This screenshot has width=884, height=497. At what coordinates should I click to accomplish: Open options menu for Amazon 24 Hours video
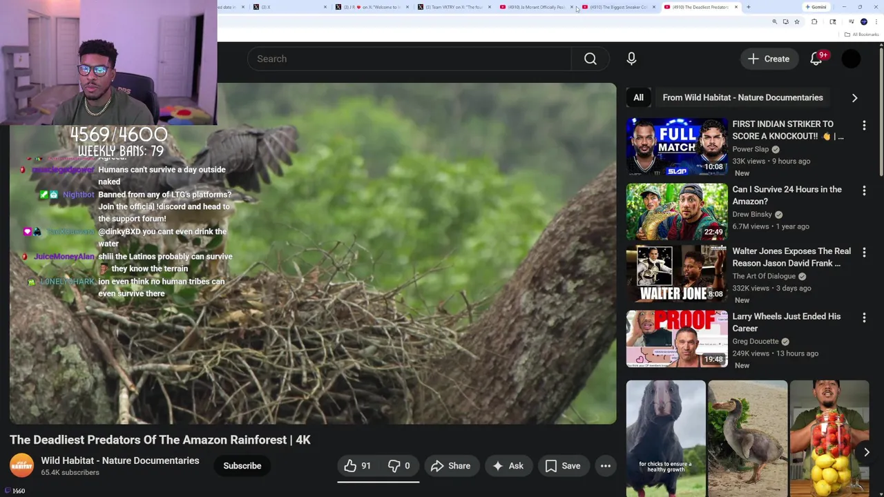864,191
